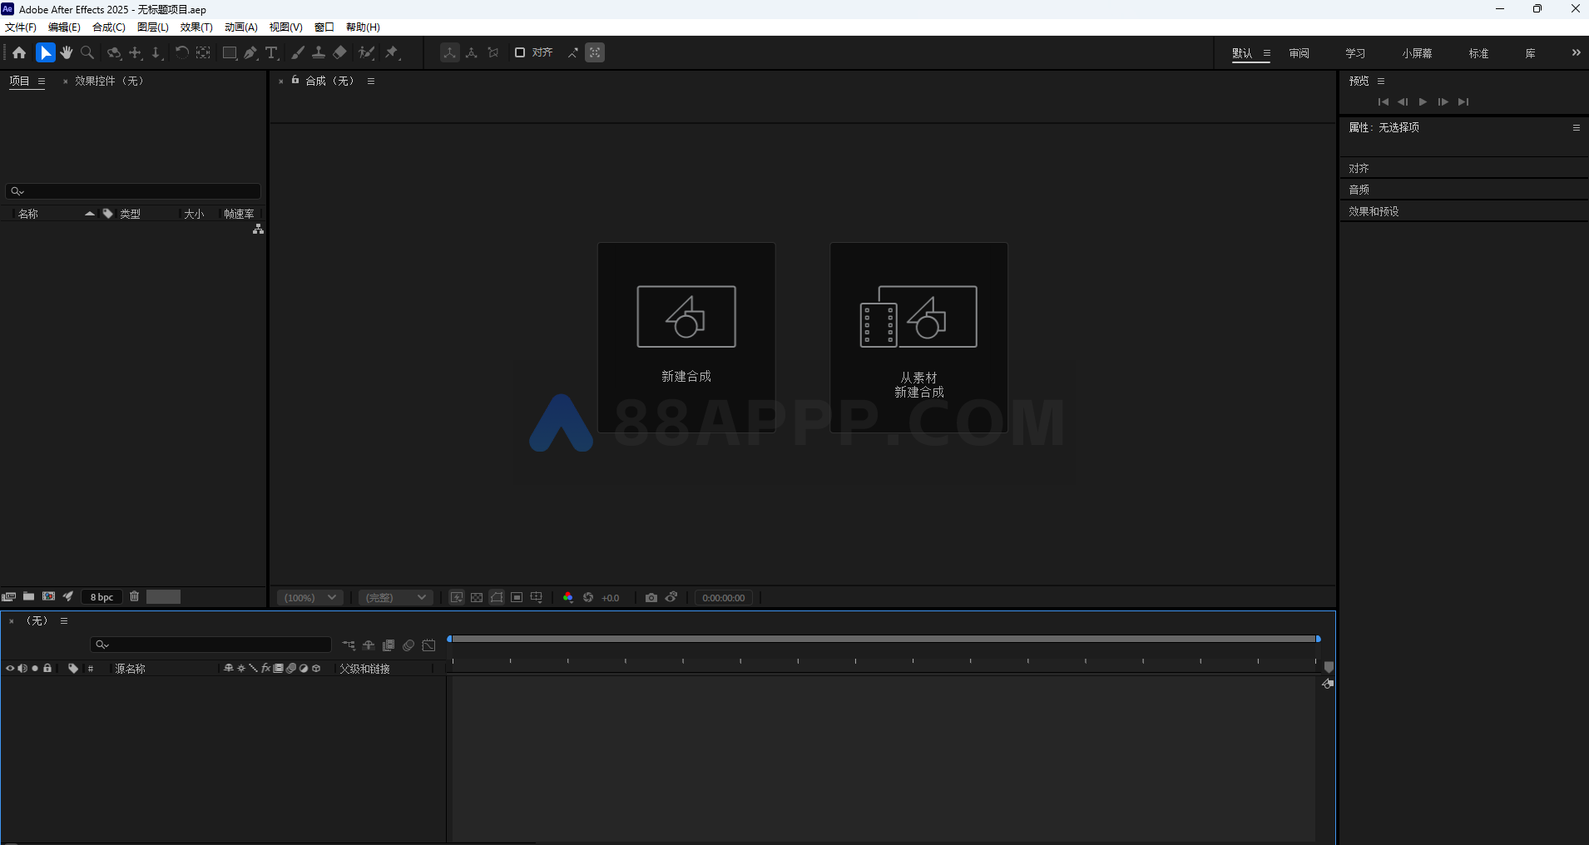Image resolution: width=1589 pixels, height=845 pixels.
Task: Create a new folder in project panel
Action: tap(28, 596)
